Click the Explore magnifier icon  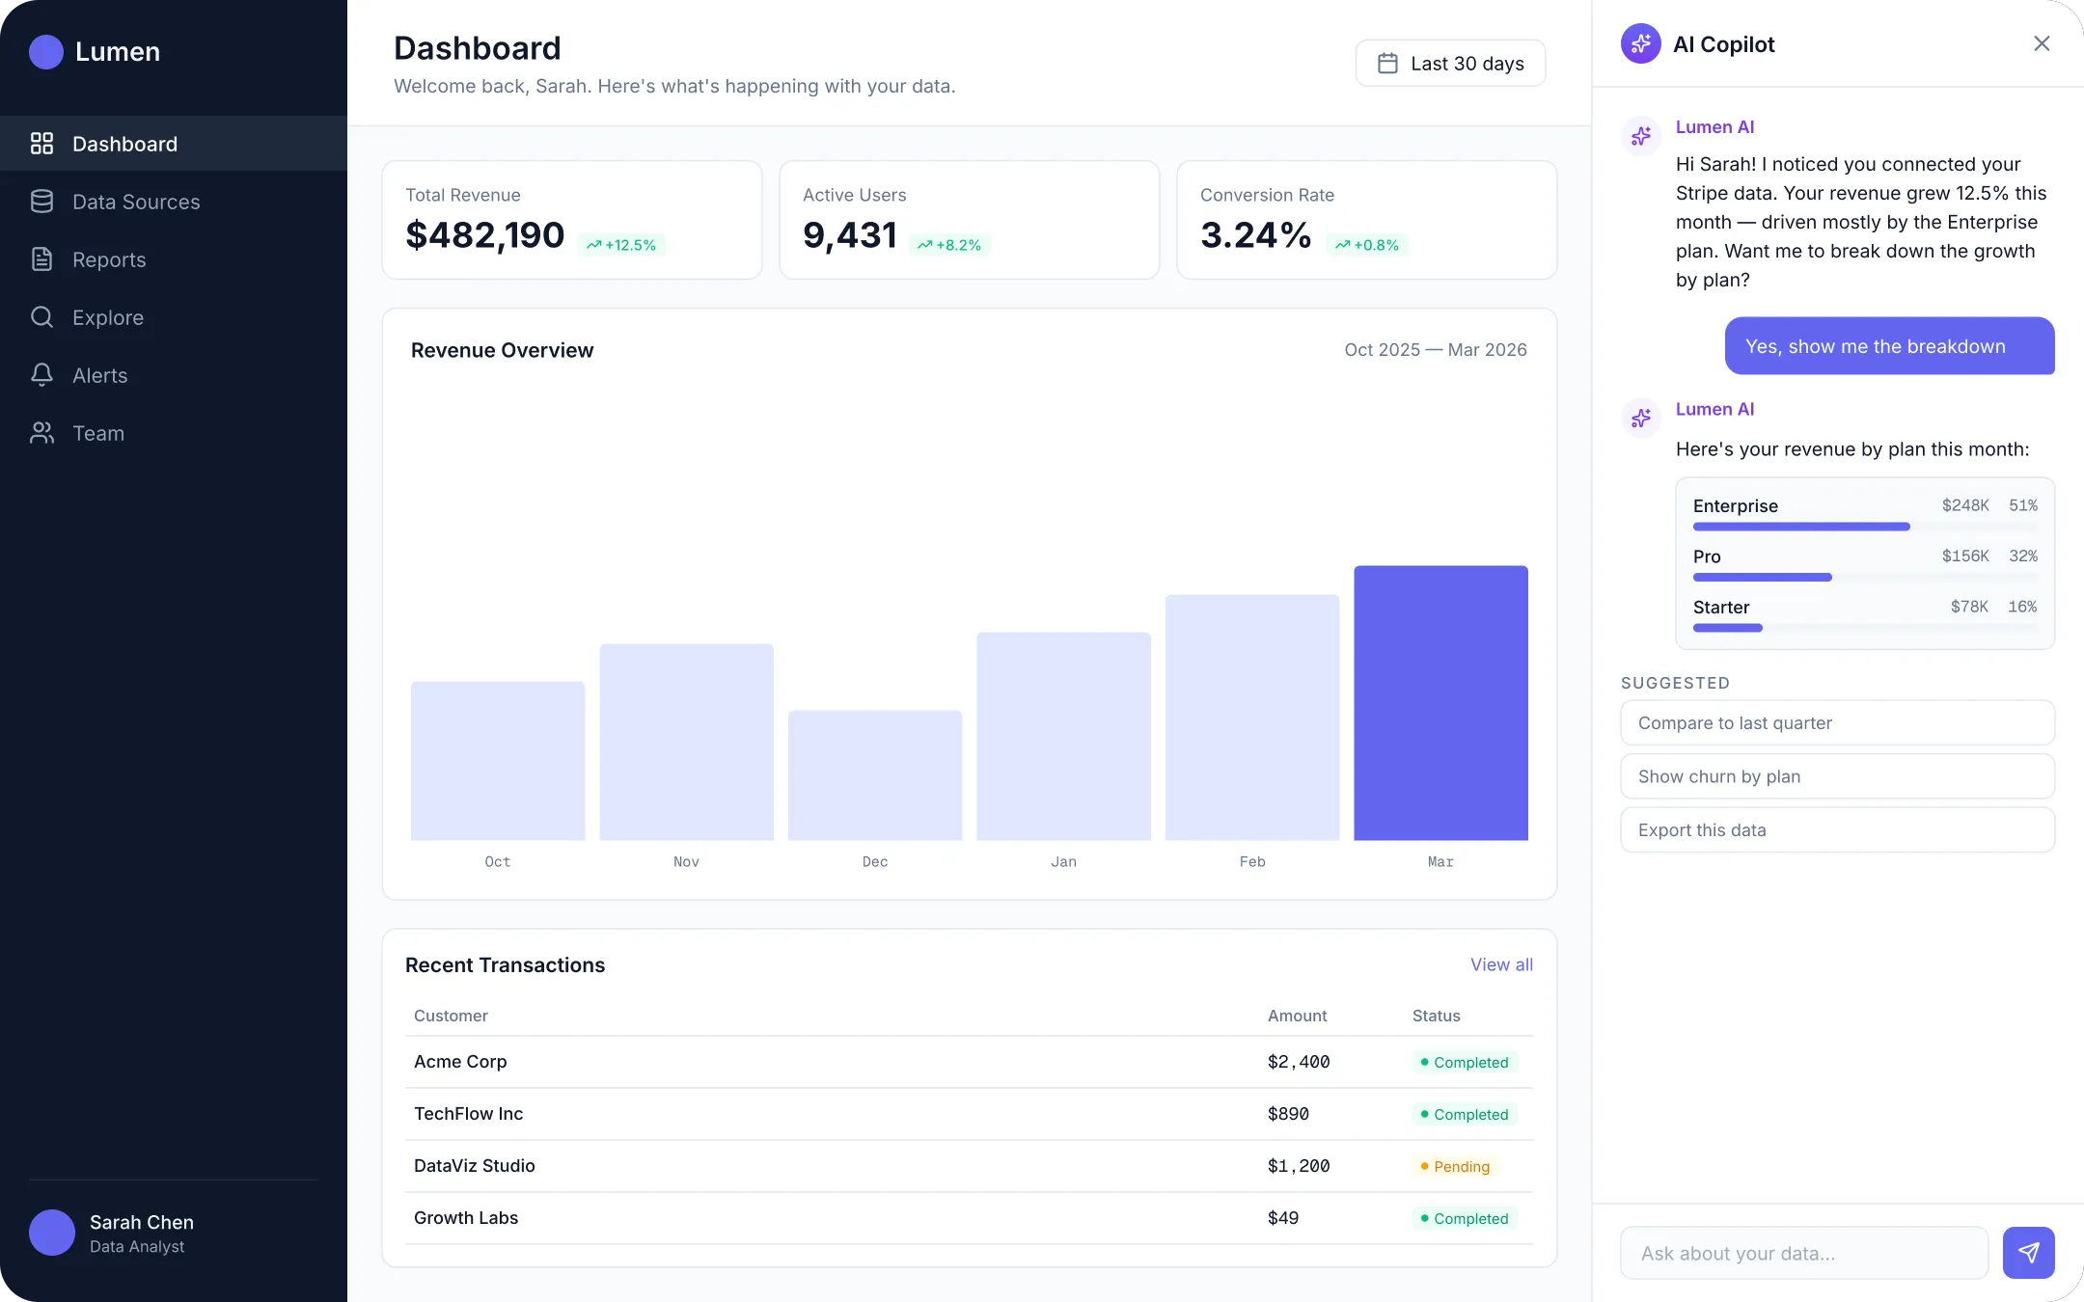pos(41,317)
